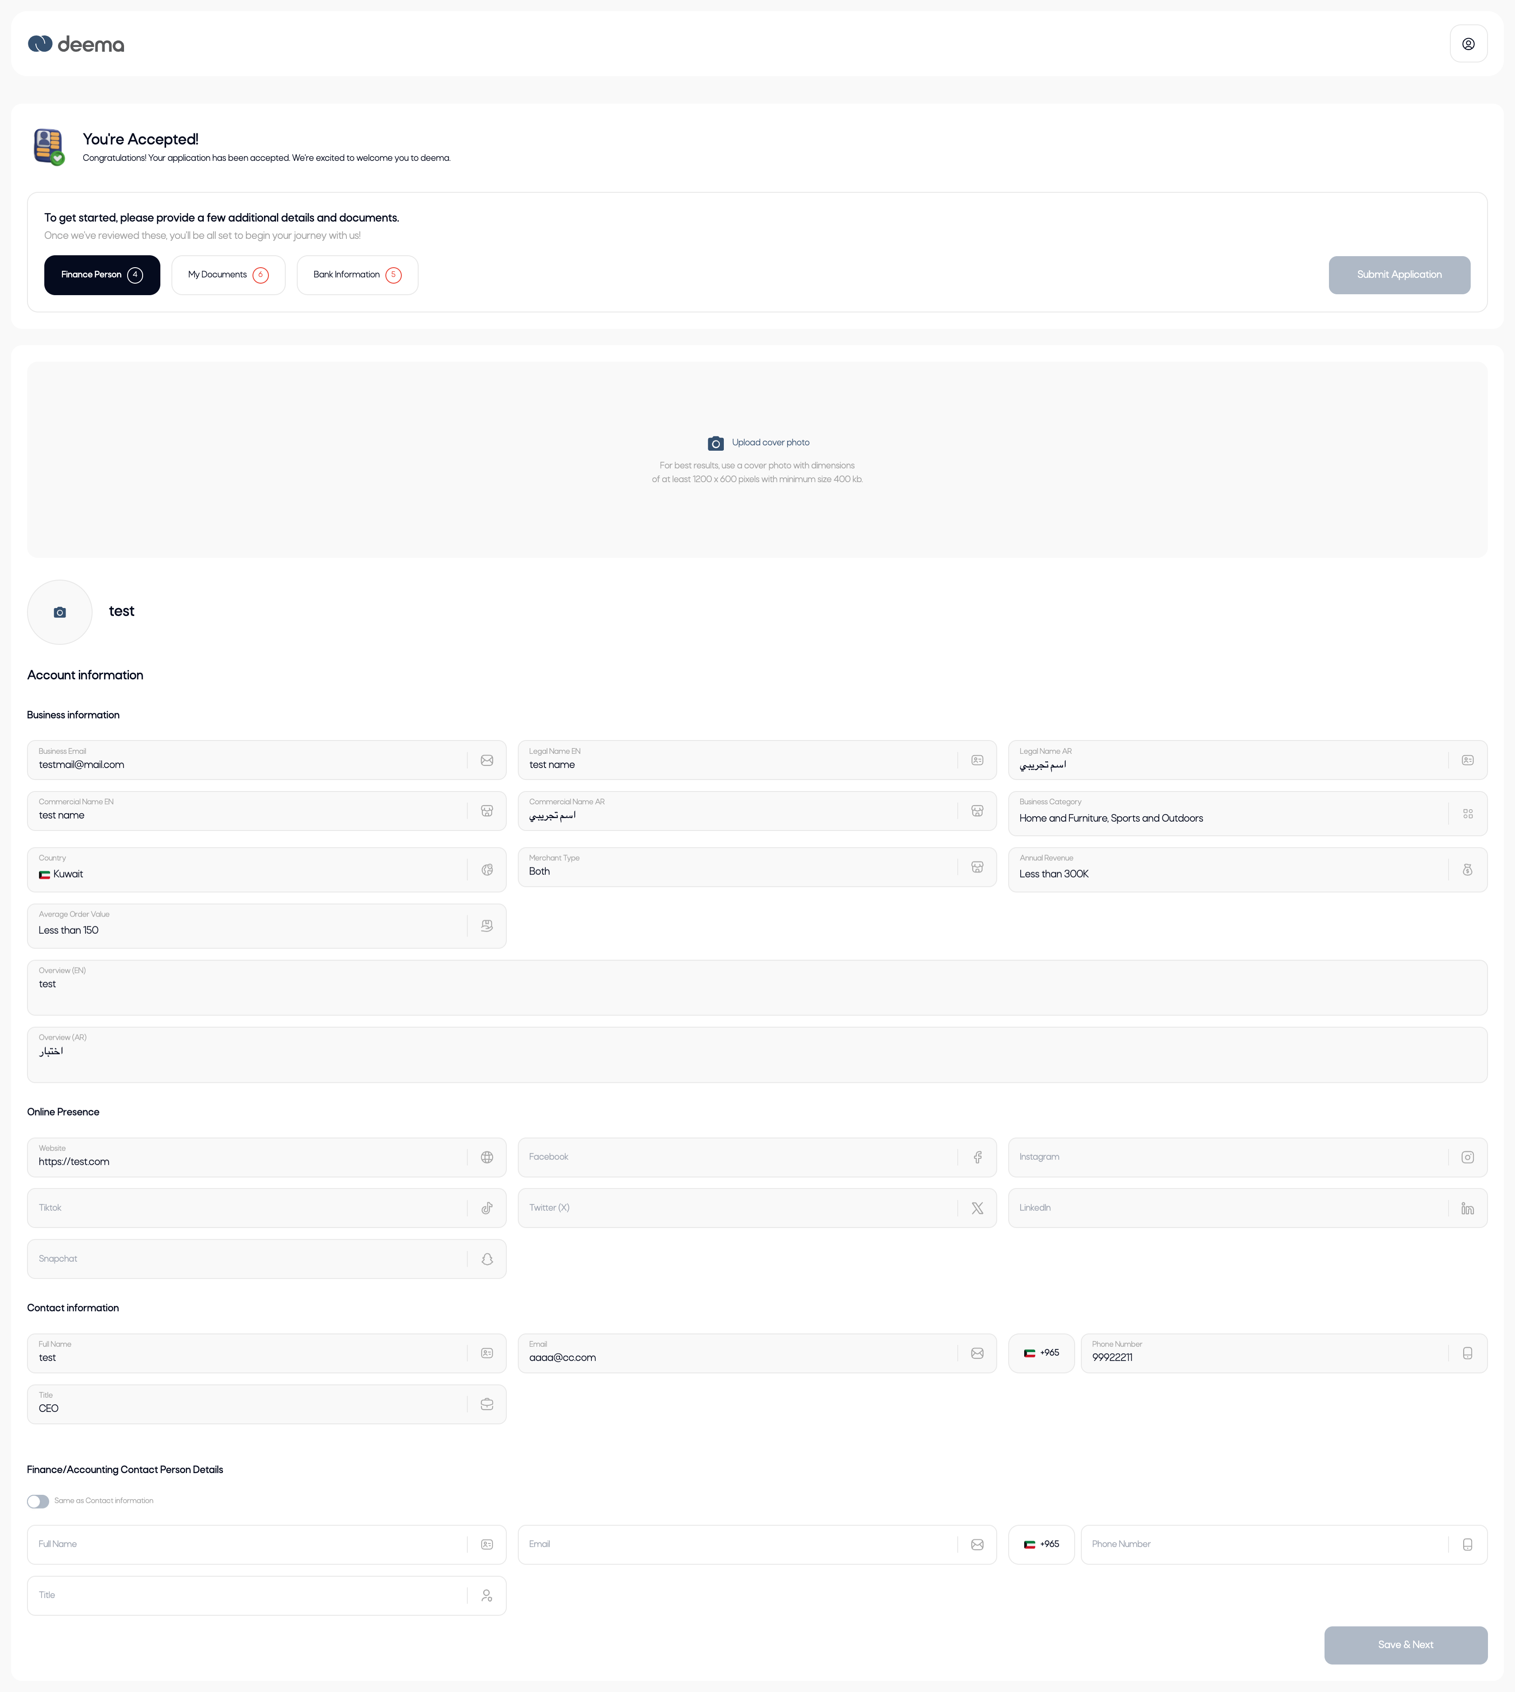The width and height of the screenshot is (1515, 1692).
Task: Toggle Same as Contact information switch
Action: 38,1501
